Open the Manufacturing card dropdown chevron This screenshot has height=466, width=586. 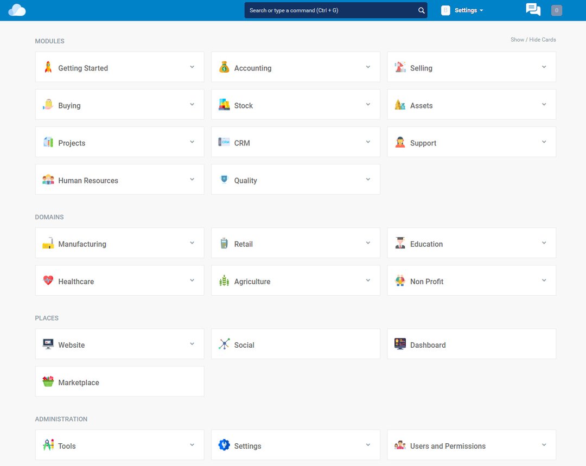pos(192,243)
